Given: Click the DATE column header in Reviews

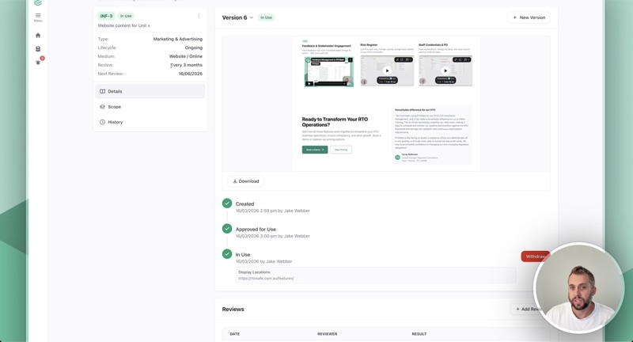Looking at the screenshot, I should (234, 334).
